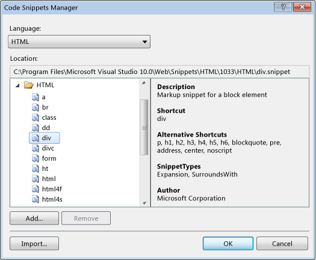Click the 'br' snippet file icon

click(x=36, y=107)
